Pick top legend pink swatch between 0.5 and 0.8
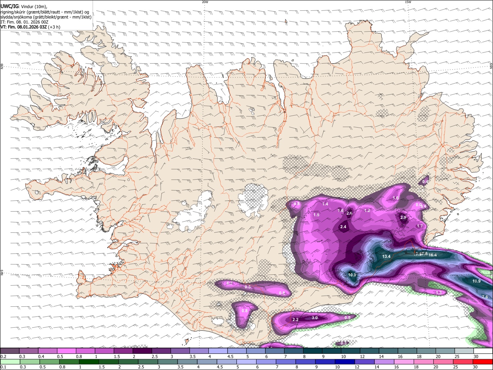 [x=66, y=351]
